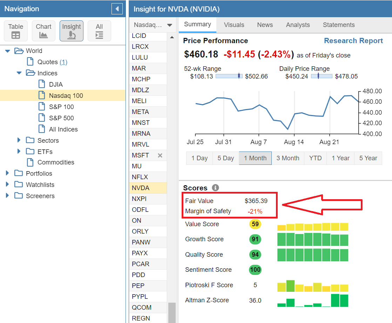Set chart range to 1 Day
This screenshot has height=323, width=392.
point(200,158)
